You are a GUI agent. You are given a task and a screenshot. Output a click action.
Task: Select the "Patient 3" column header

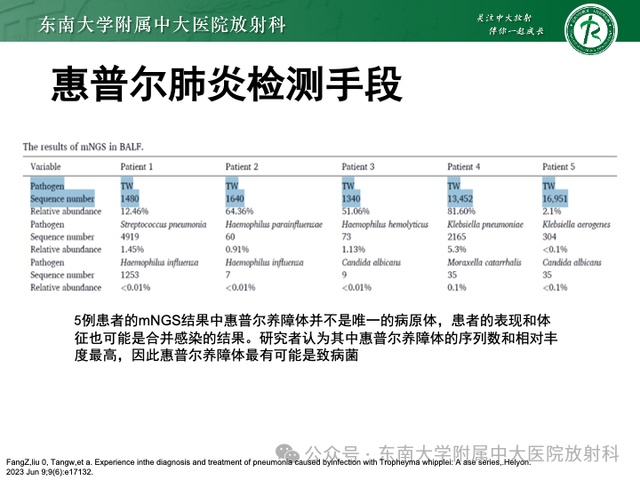click(358, 166)
